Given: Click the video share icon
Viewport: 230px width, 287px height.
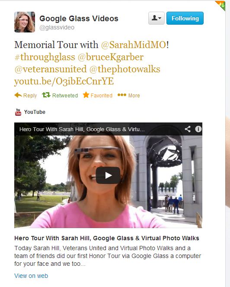Looking at the screenshot, I should click(x=188, y=129).
